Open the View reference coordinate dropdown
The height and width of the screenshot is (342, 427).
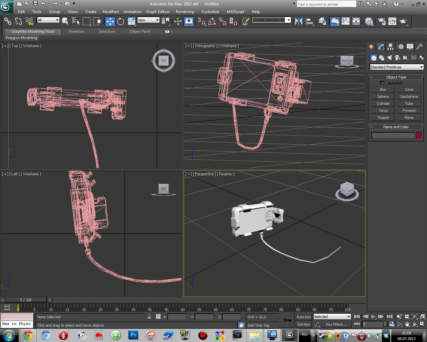pos(148,20)
